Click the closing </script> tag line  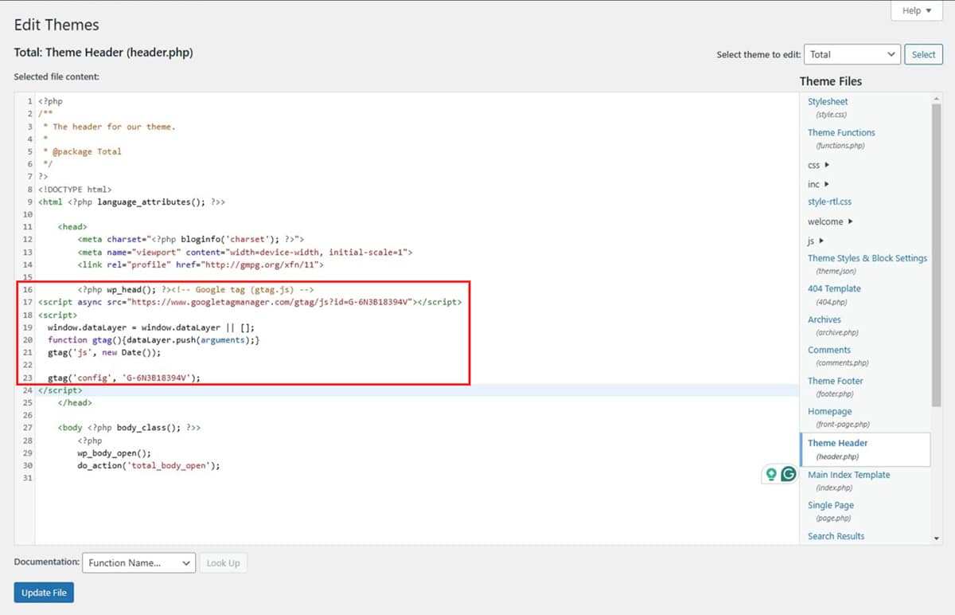pos(60,390)
